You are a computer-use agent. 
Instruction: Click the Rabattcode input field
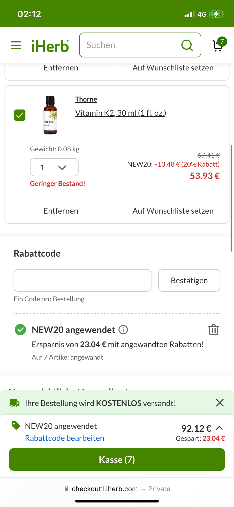pos(83,280)
